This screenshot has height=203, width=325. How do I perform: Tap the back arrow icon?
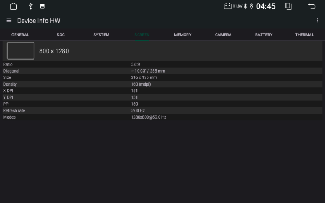311,6
